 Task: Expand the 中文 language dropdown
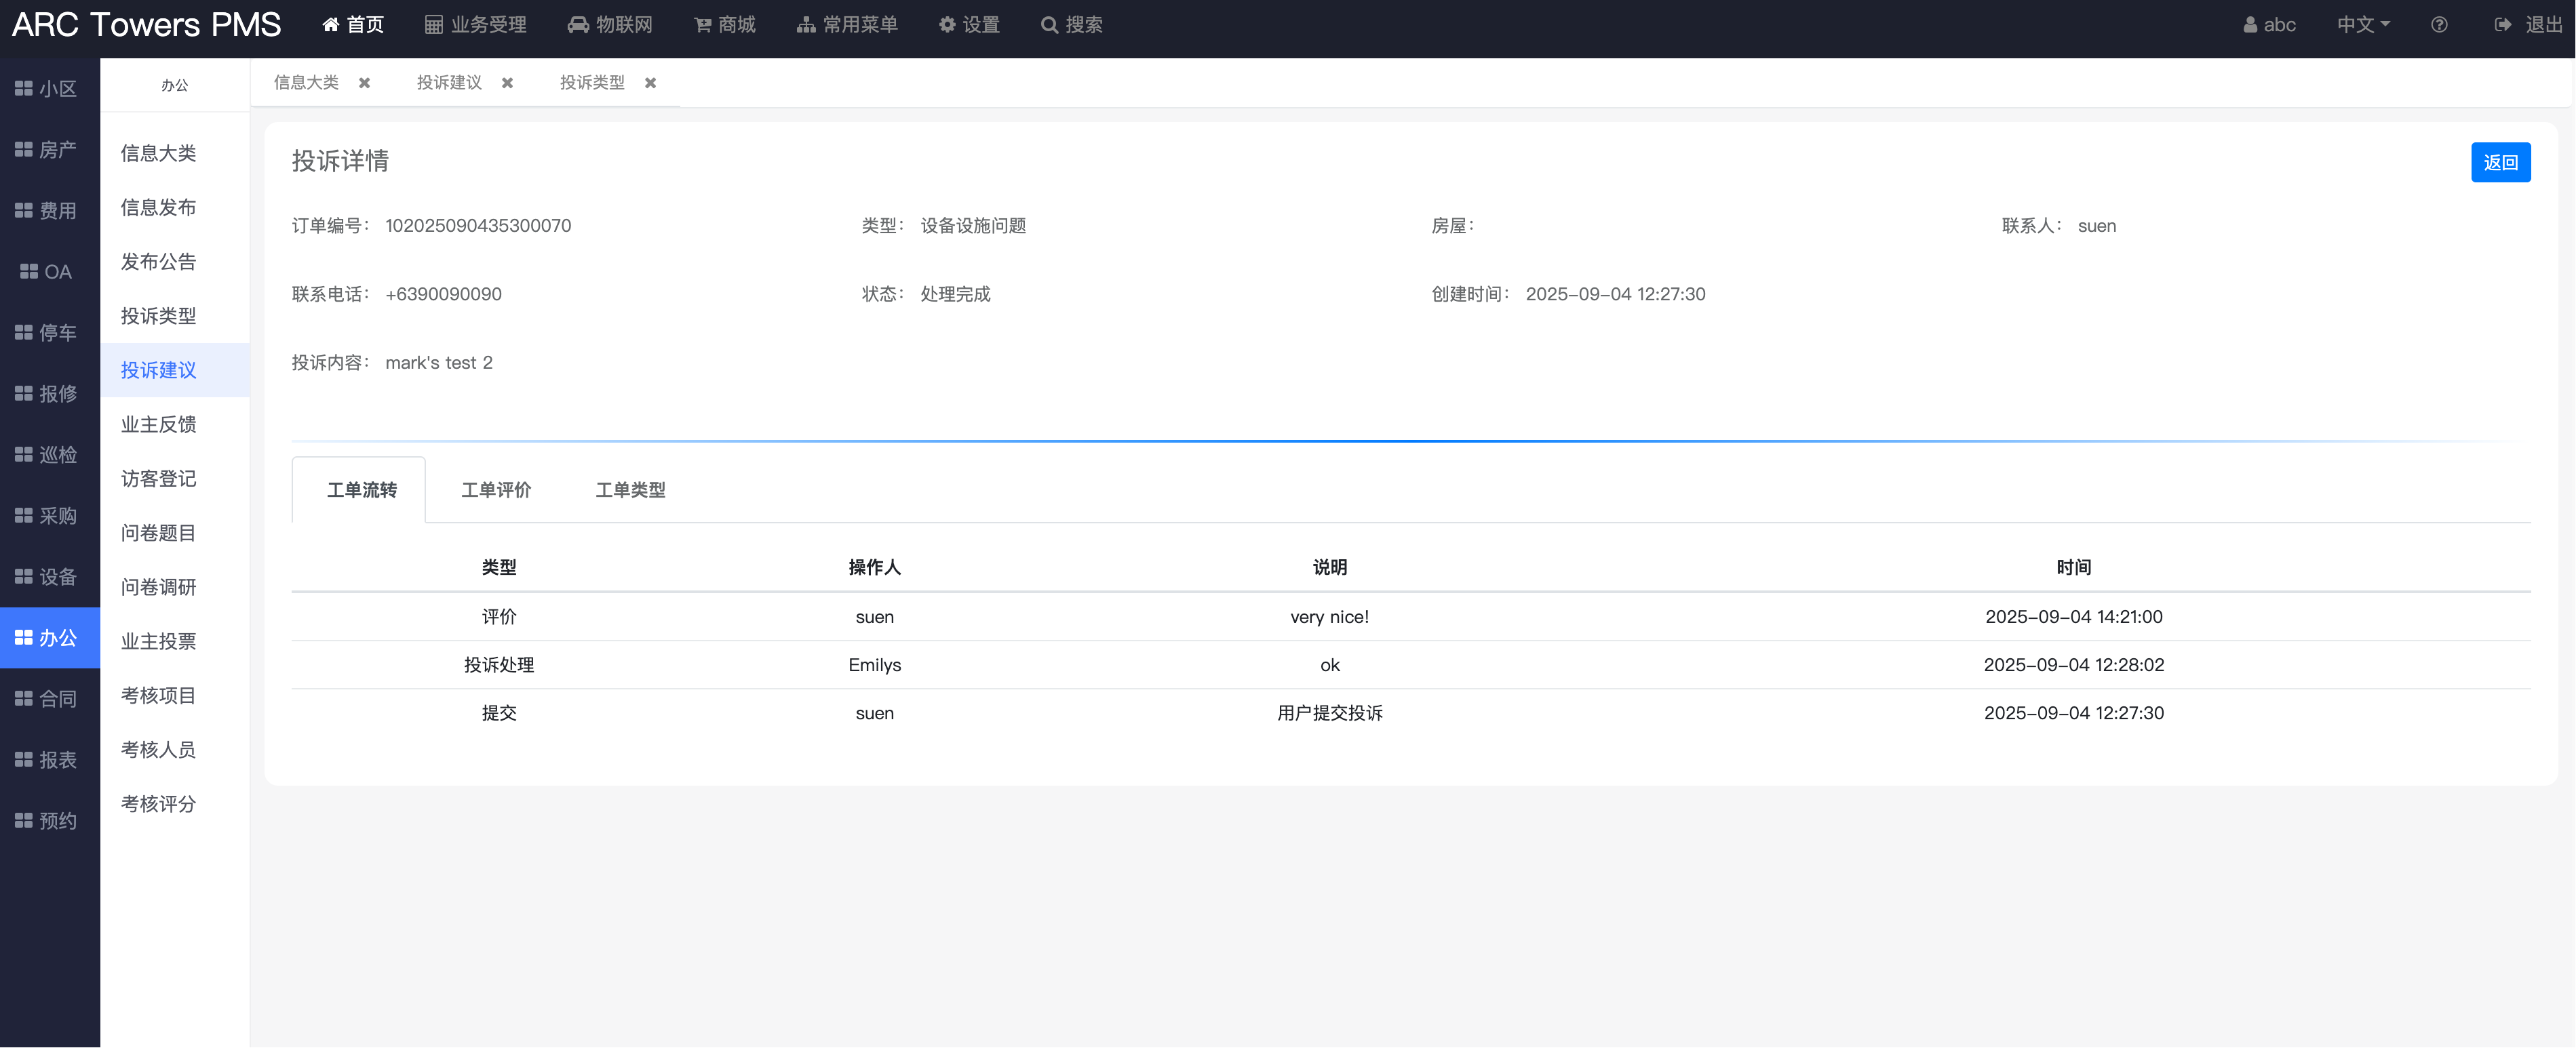pyautogui.click(x=2362, y=25)
